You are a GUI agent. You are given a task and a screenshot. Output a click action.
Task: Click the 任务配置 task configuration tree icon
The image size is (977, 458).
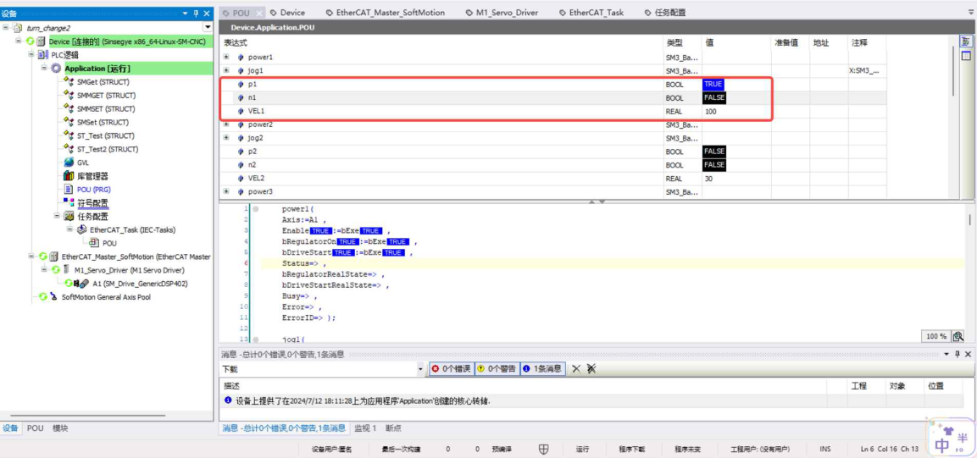[69, 217]
